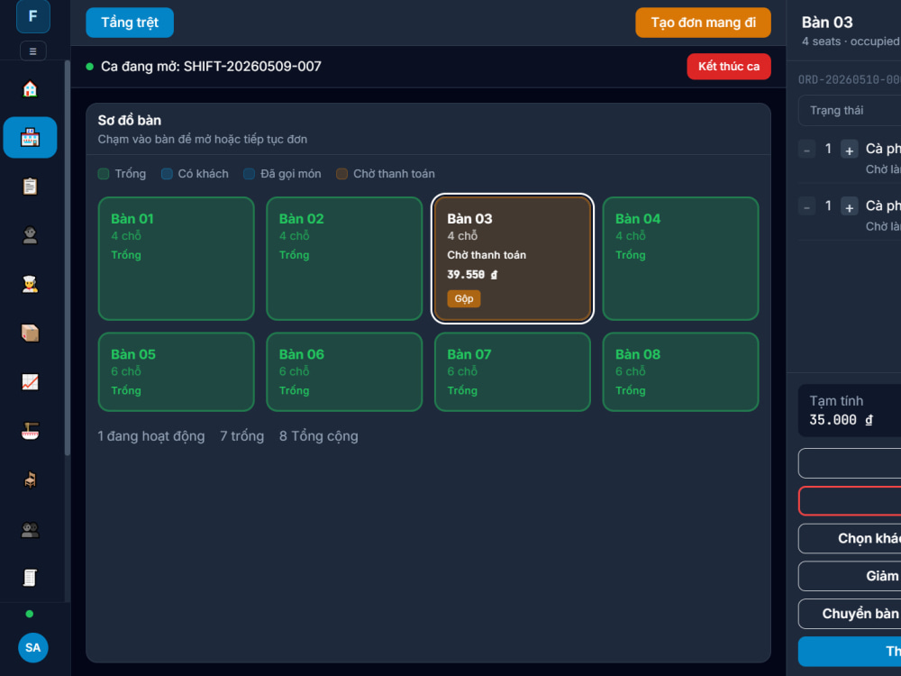
Task: Open the receipt paper sidebar icon
Action: click(30, 578)
